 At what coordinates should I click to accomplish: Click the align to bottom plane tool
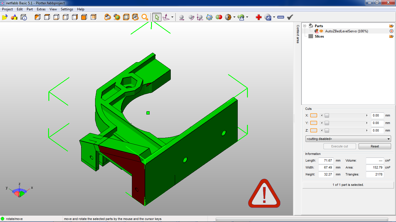166,17
